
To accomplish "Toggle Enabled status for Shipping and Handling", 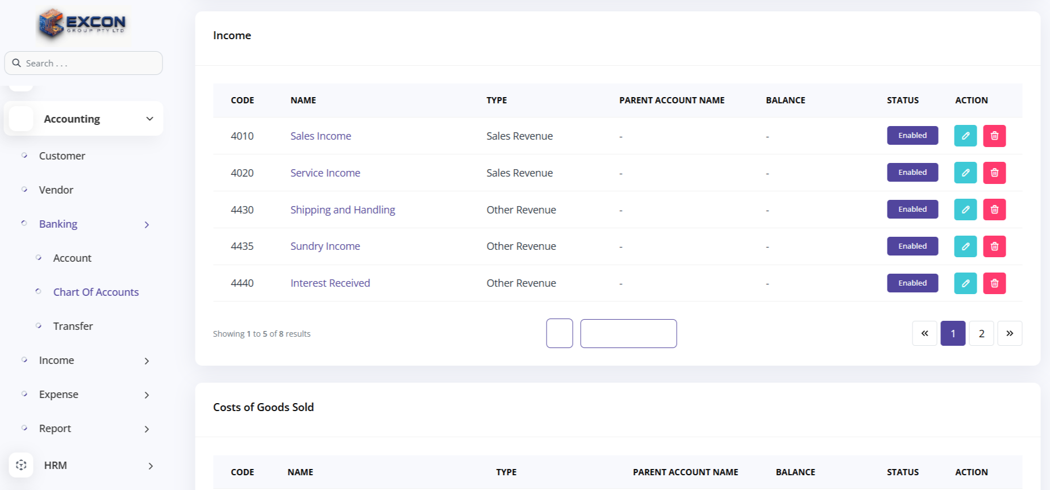I will 912,210.
